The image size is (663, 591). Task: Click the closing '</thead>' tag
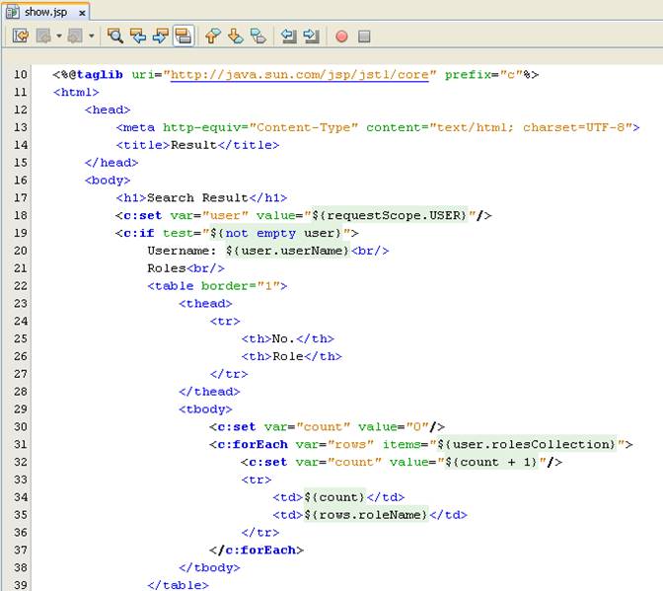(x=209, y=392)
